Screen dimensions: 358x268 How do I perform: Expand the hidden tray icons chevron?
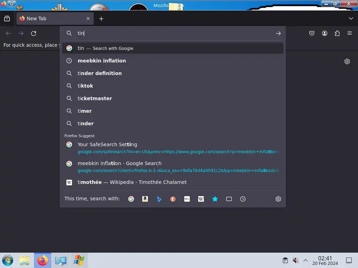pos(306,260)
